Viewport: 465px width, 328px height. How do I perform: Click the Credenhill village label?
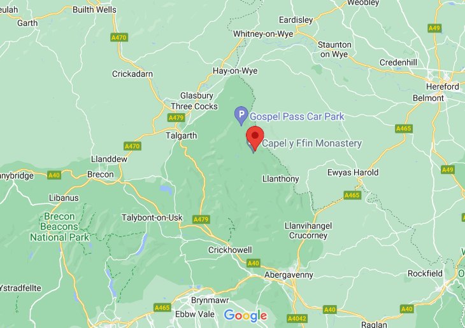tap(398, 63)
